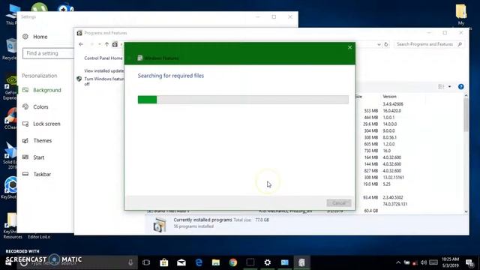480x270 pixels.
Task: Switch to Control Panel taskbar icon
Action: pos(285,262)
